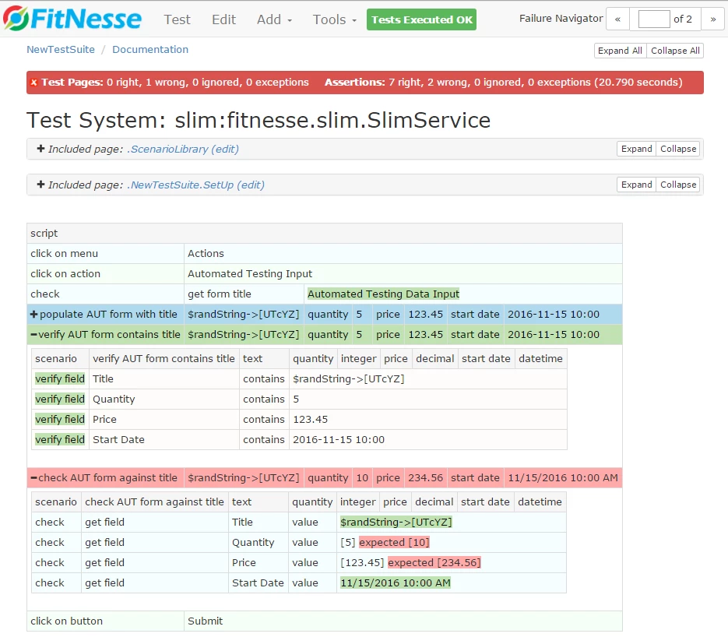Screen dimensions: 728x637
Task: Click the FitNesse logo
Action: [x=72, y=19]
